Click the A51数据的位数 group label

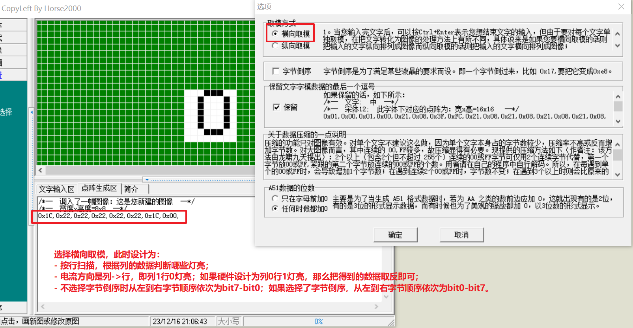tap(291, 188)
